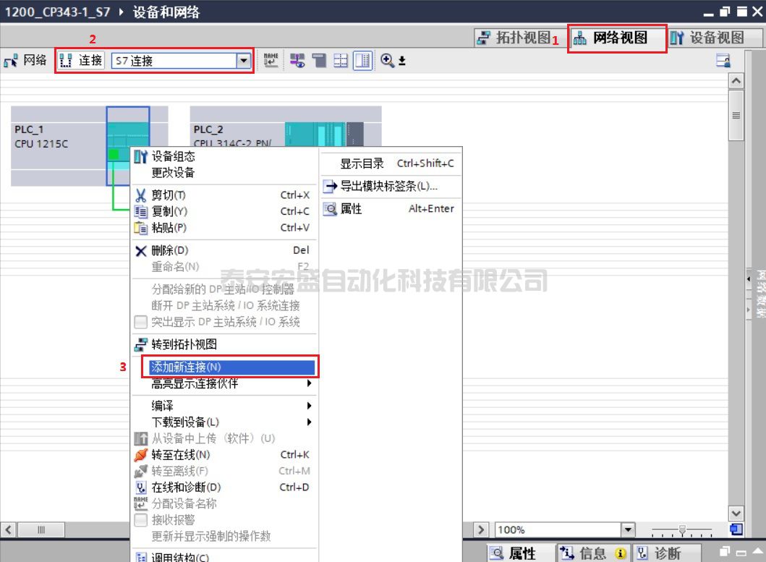Toggle the 连接 connections mode button
766x562 pixels.
tap(82, 61)
